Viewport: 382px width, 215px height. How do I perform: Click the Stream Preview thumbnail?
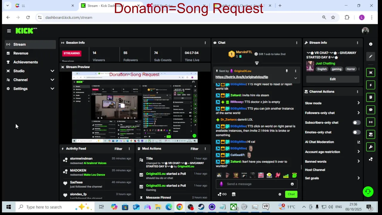135,107
